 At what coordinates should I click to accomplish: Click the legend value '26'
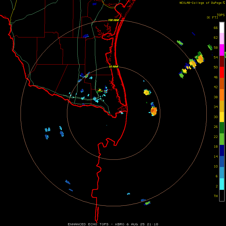coord(216,127)
